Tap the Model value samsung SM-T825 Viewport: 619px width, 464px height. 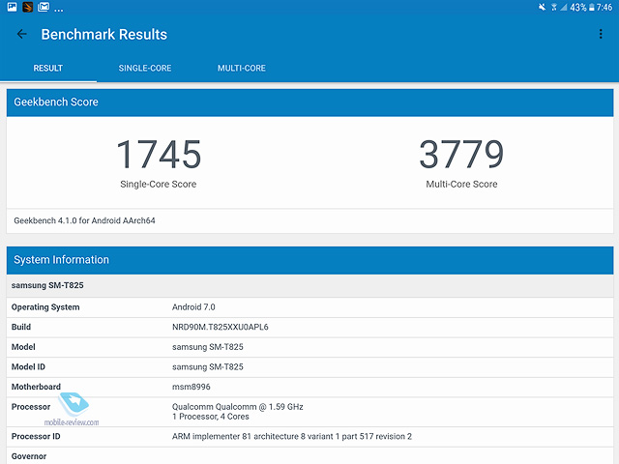coord(208,347)
